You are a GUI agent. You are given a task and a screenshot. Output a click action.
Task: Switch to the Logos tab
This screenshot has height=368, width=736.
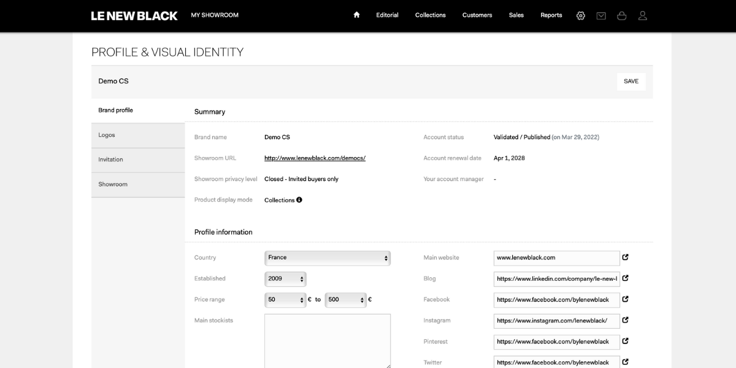[138, 136]
